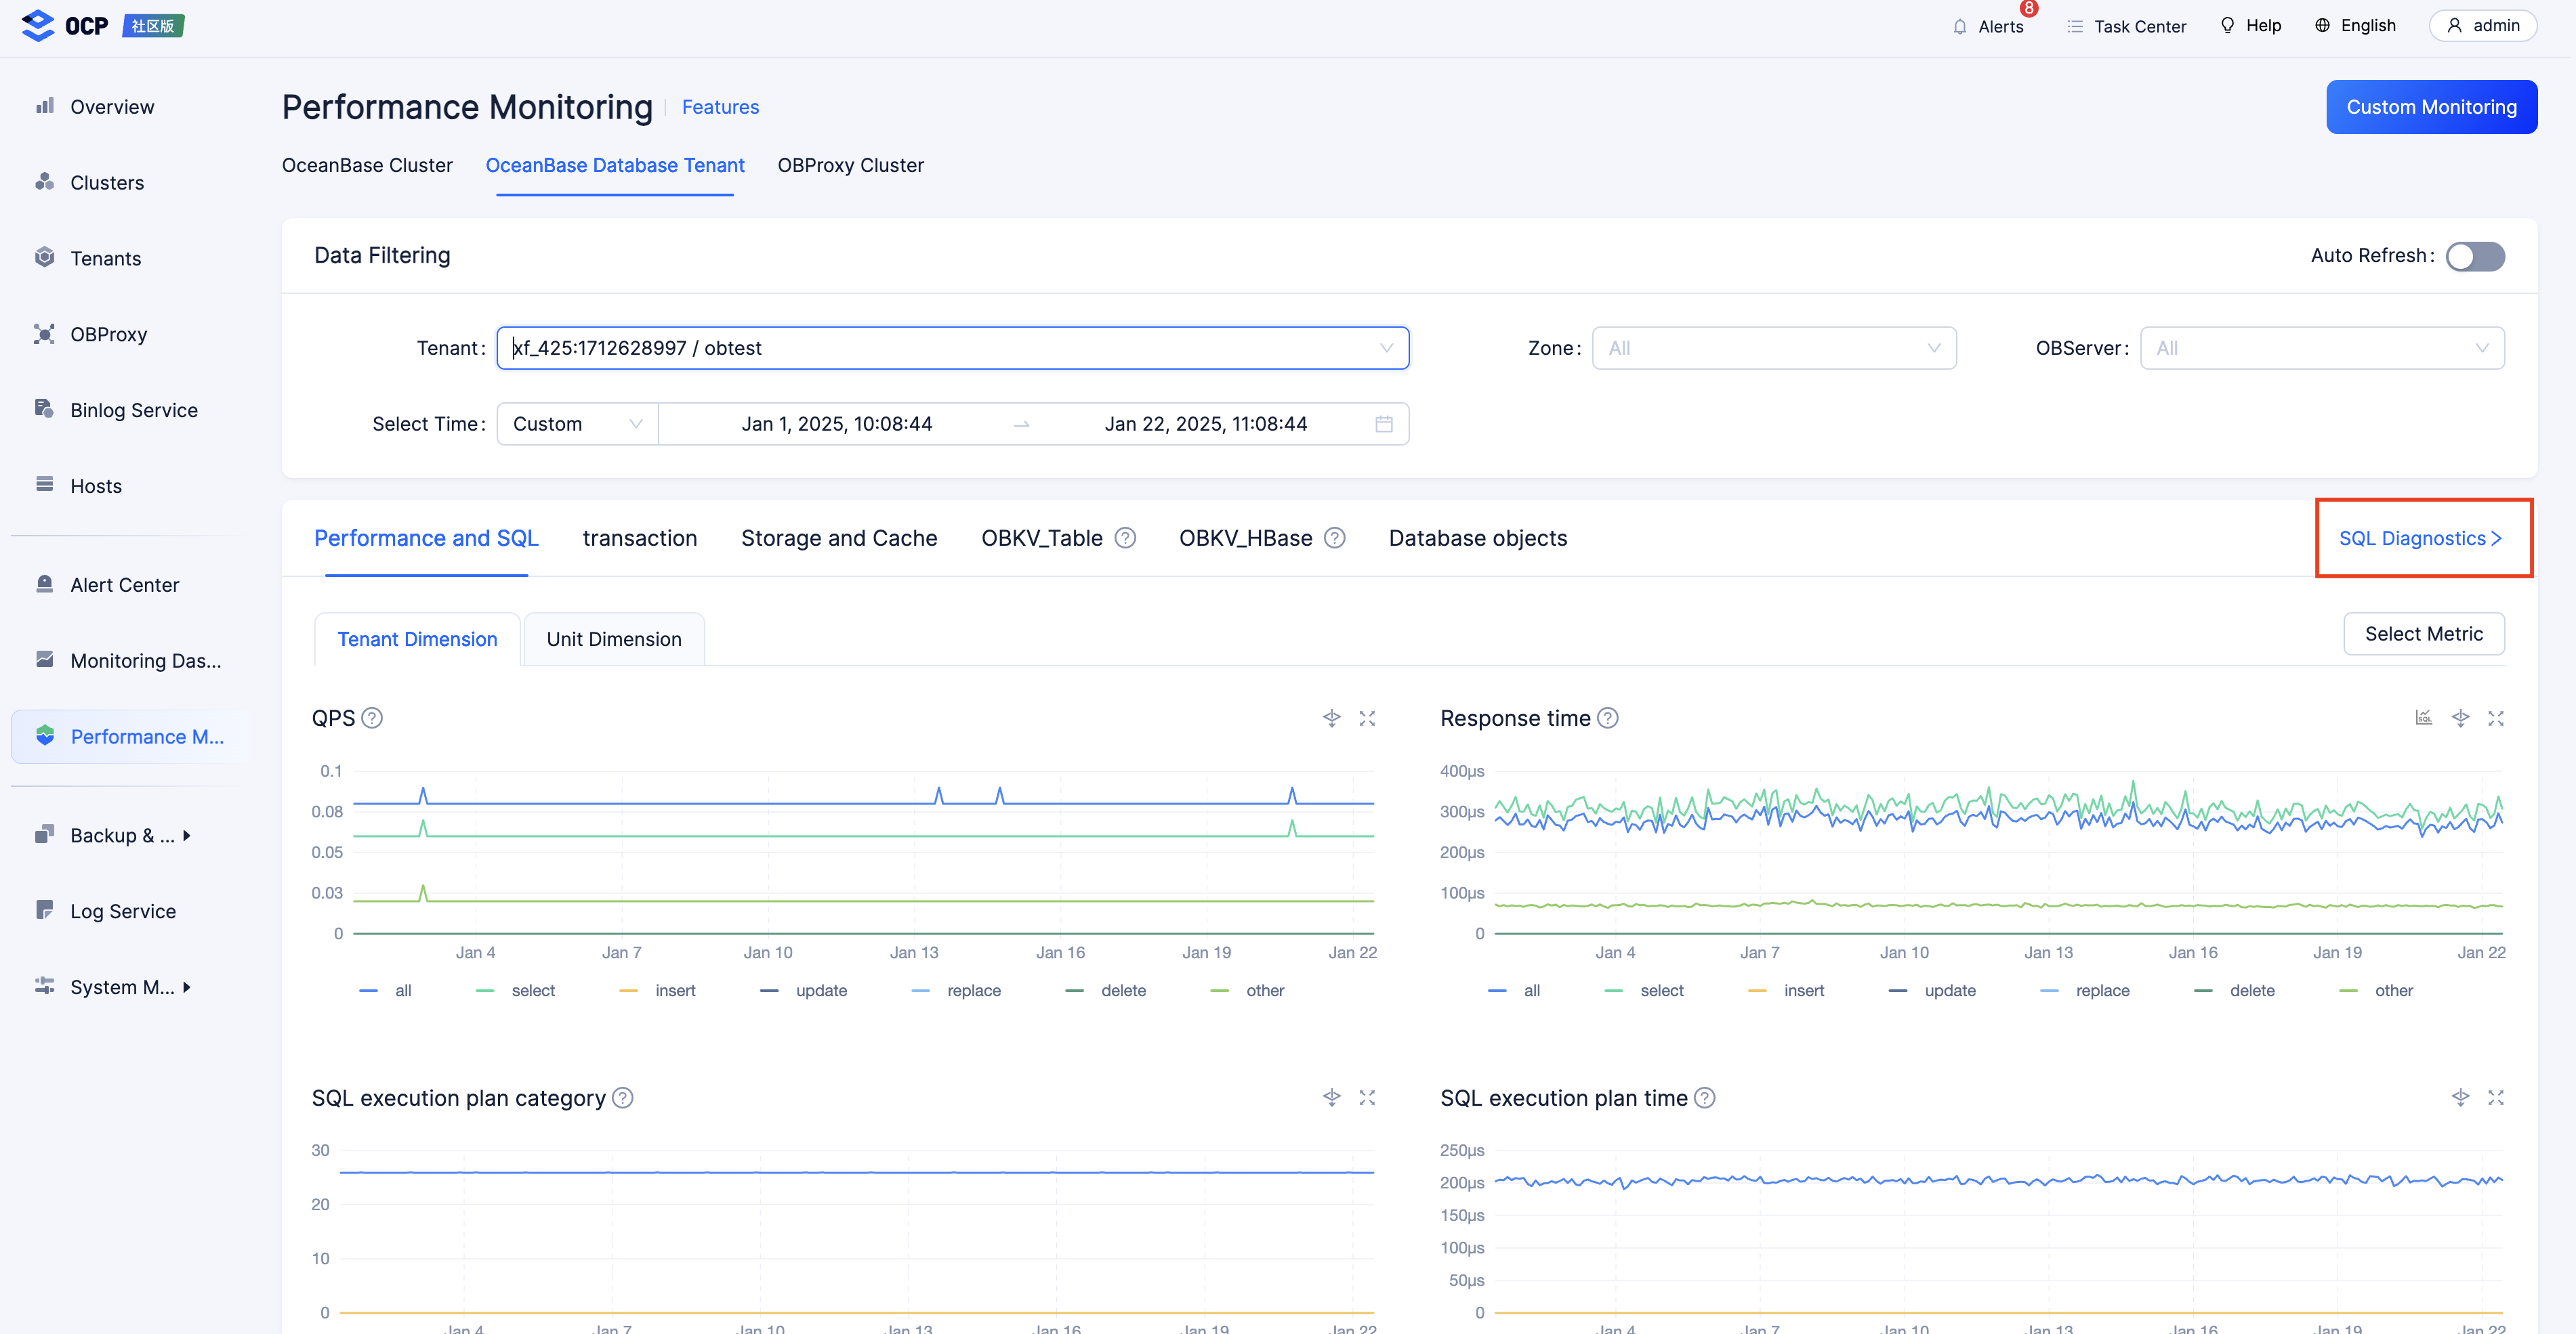Open the Zone dropdown
2576x1334 pixels.
click(1774, 348)
